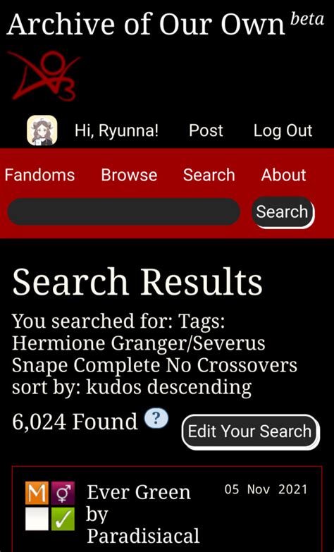The height and width of the screenshot is (552, 334).
Task: Open author Paradisiacal's profile
Action: click(143, 536)
